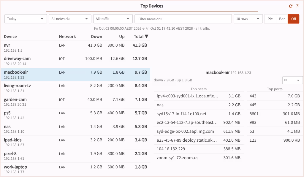Image resolution: width=304 pixels, height=177 pixels.
Task: Click port 53 in Top ports
Action: [x=275, y=131]
